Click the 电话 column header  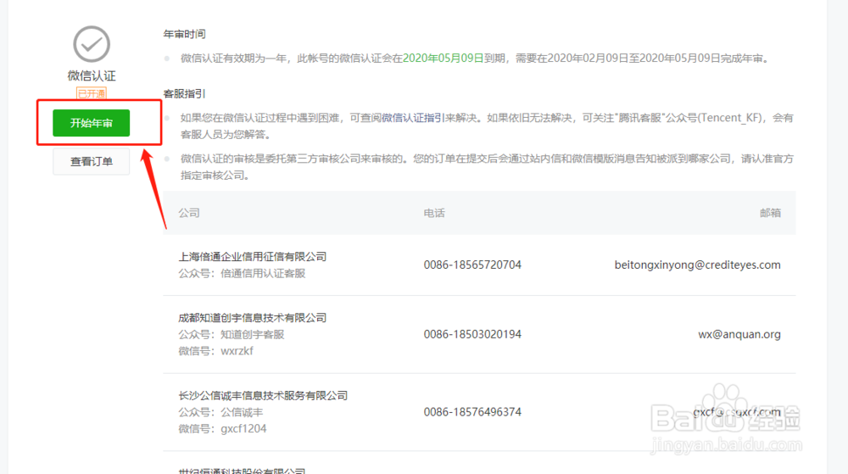coord(434,213)
